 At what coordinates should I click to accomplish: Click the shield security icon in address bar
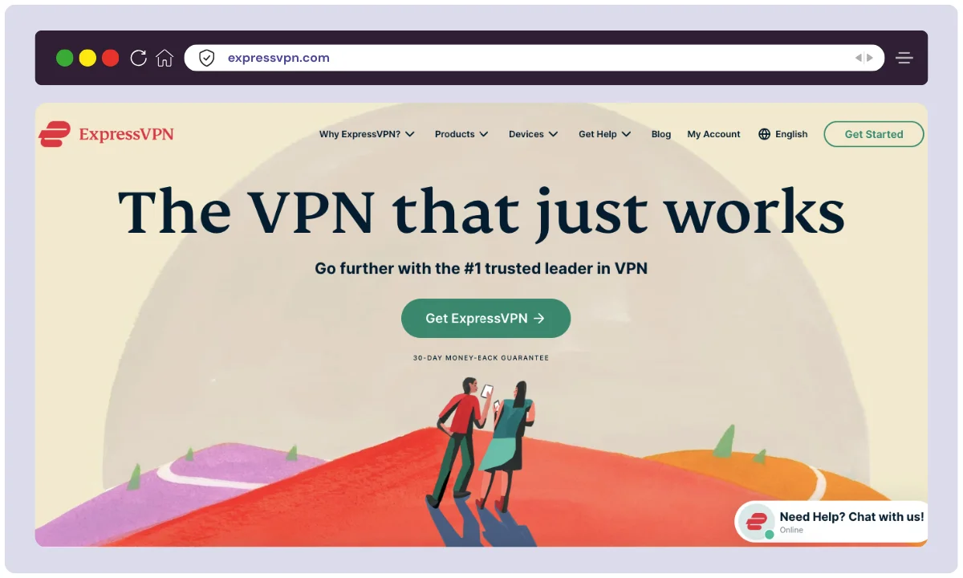[x=207, y=58]
